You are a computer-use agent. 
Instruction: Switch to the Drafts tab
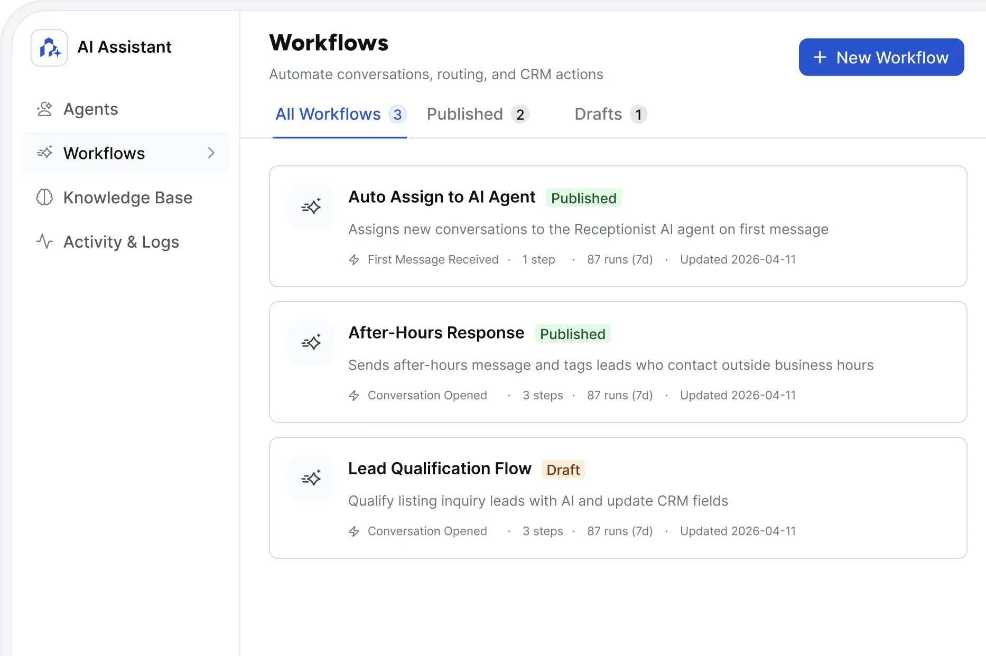pyautogui.click(x=610, y=115)
